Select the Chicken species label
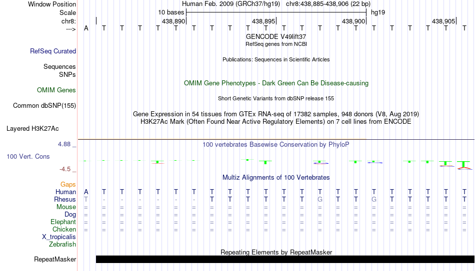Image resolution: width=475 pixels, height=271 pixels. click(64, 230)
